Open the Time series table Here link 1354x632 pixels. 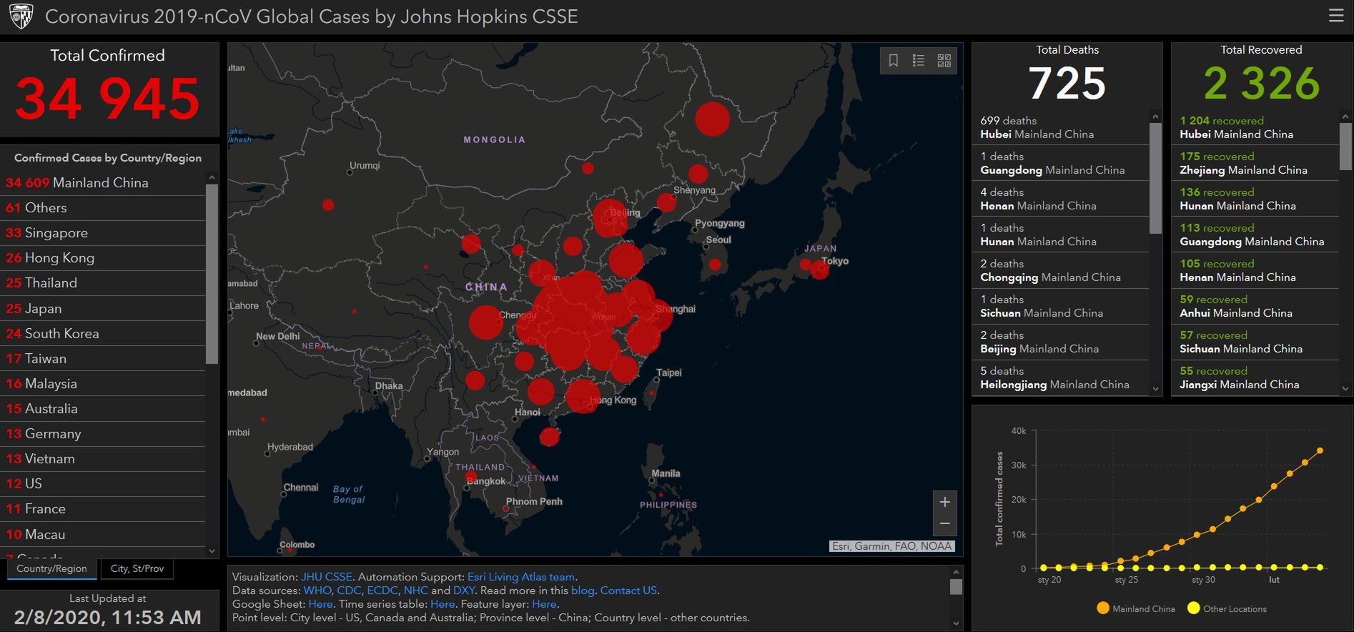coord(443,604)
